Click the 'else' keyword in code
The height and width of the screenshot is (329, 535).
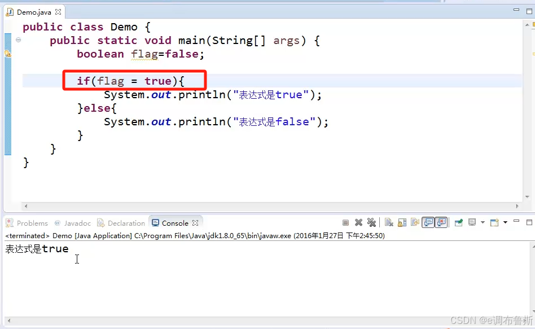(x=97, y=108)
